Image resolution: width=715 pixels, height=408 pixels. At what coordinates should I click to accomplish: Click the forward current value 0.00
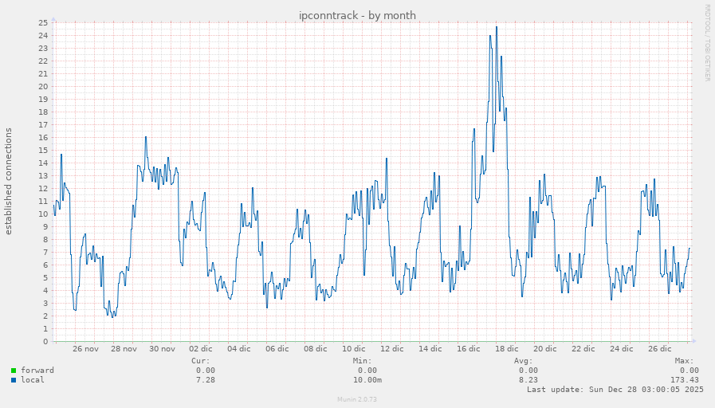pyautogui.click(x=206, y=371)
